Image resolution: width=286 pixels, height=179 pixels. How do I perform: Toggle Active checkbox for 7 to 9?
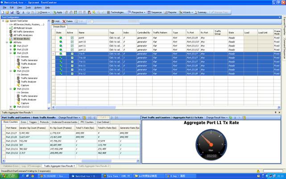[72, 54]
